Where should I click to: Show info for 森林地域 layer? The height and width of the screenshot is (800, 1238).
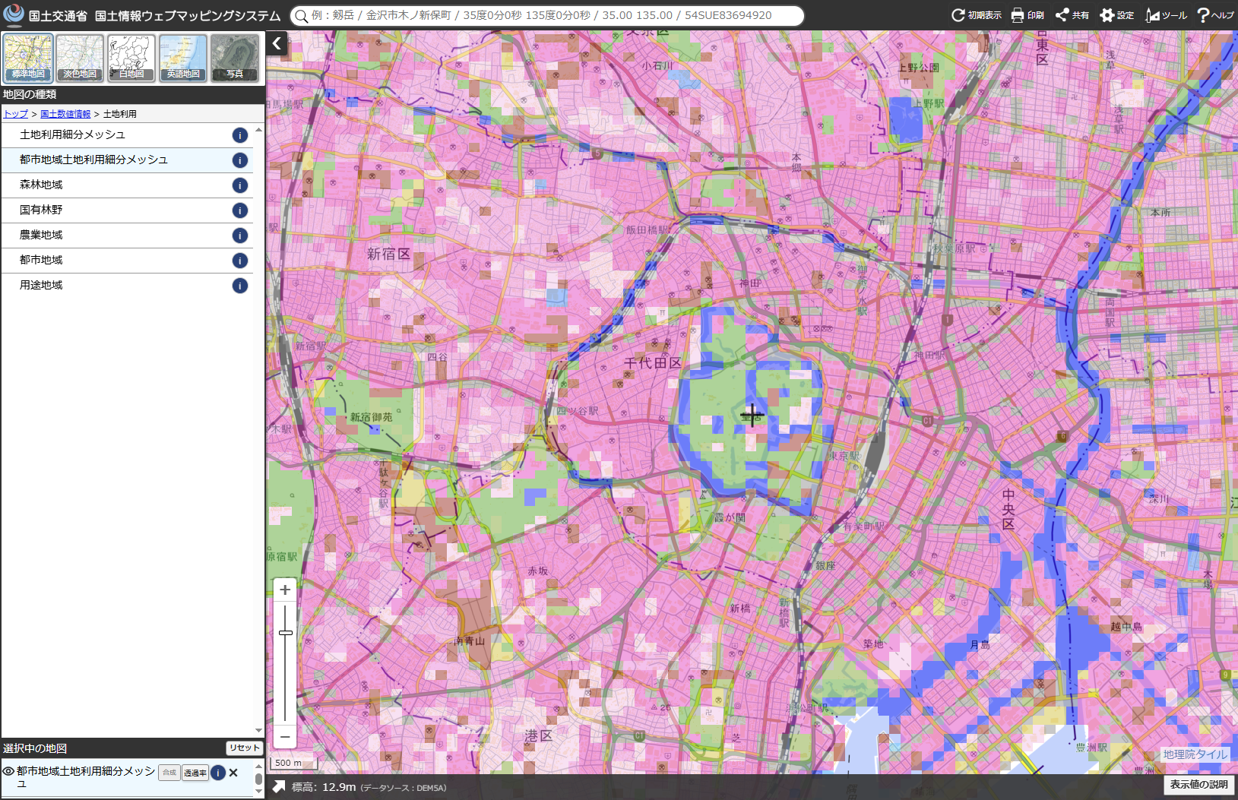[x=239, y=185]
